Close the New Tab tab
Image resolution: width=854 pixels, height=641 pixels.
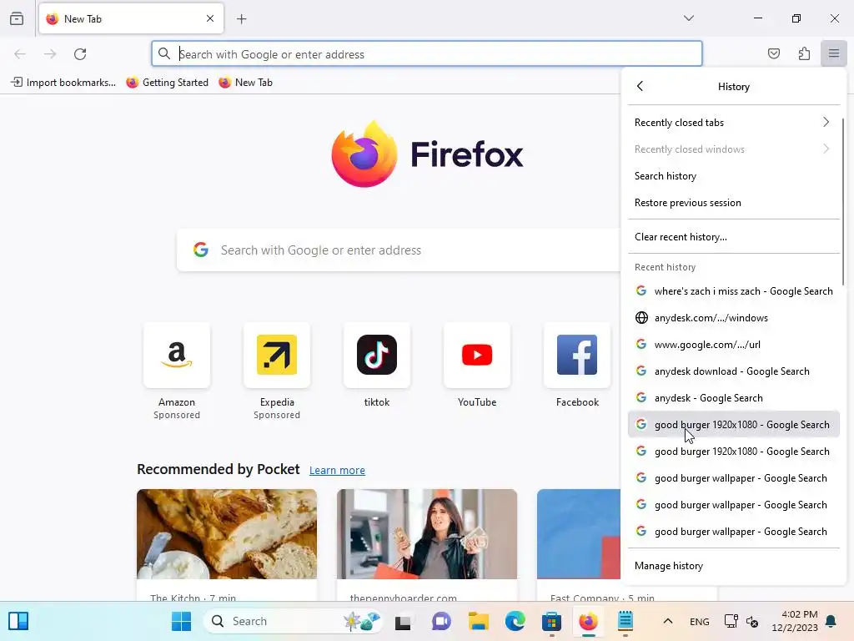(x=210, y=18)
